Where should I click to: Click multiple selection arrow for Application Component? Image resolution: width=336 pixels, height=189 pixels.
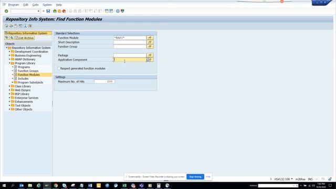coord(151,59)
